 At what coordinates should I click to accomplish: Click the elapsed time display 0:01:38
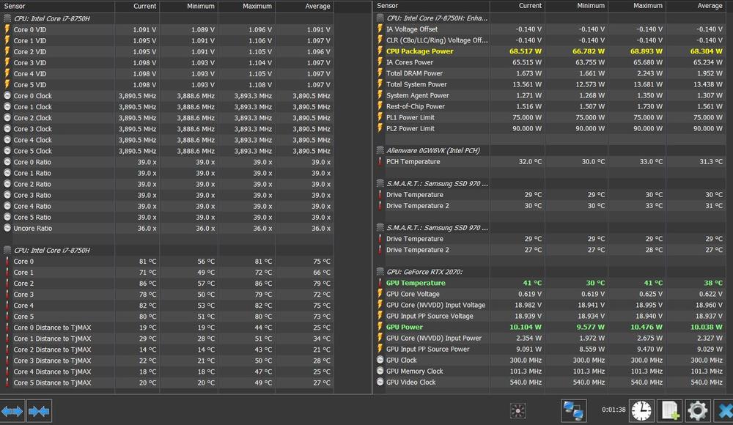[x=614, y=410]
